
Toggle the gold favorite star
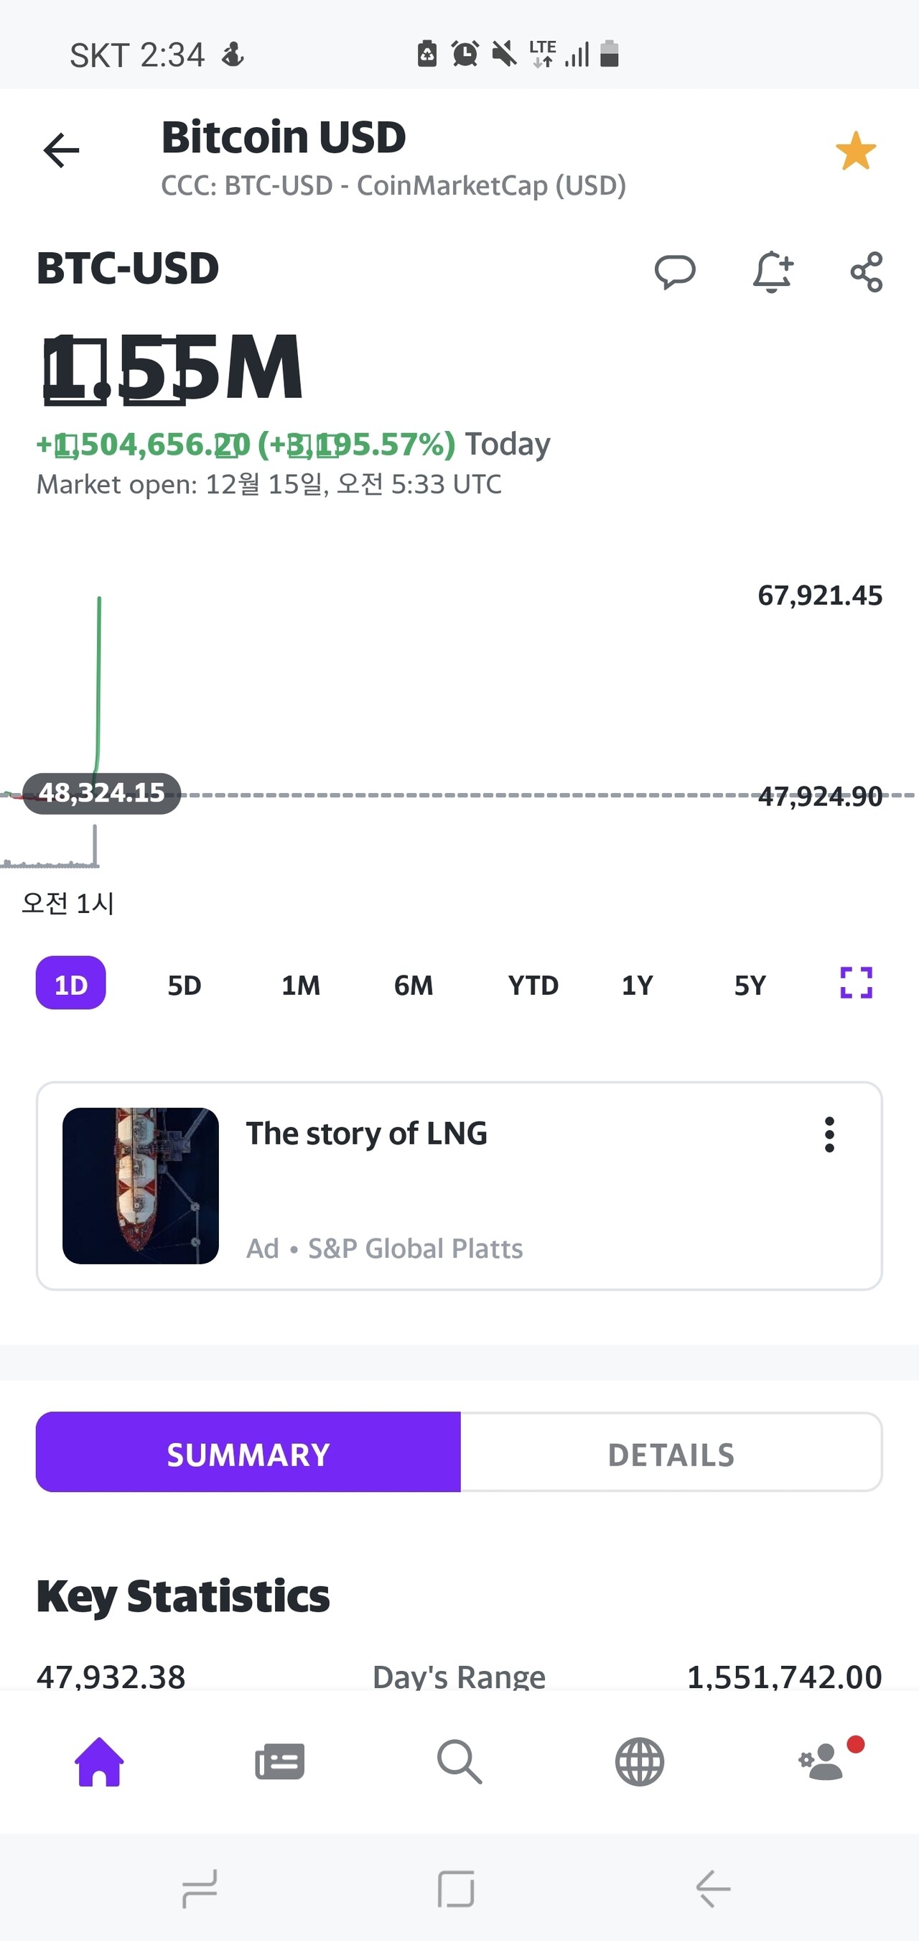(856, 151)
